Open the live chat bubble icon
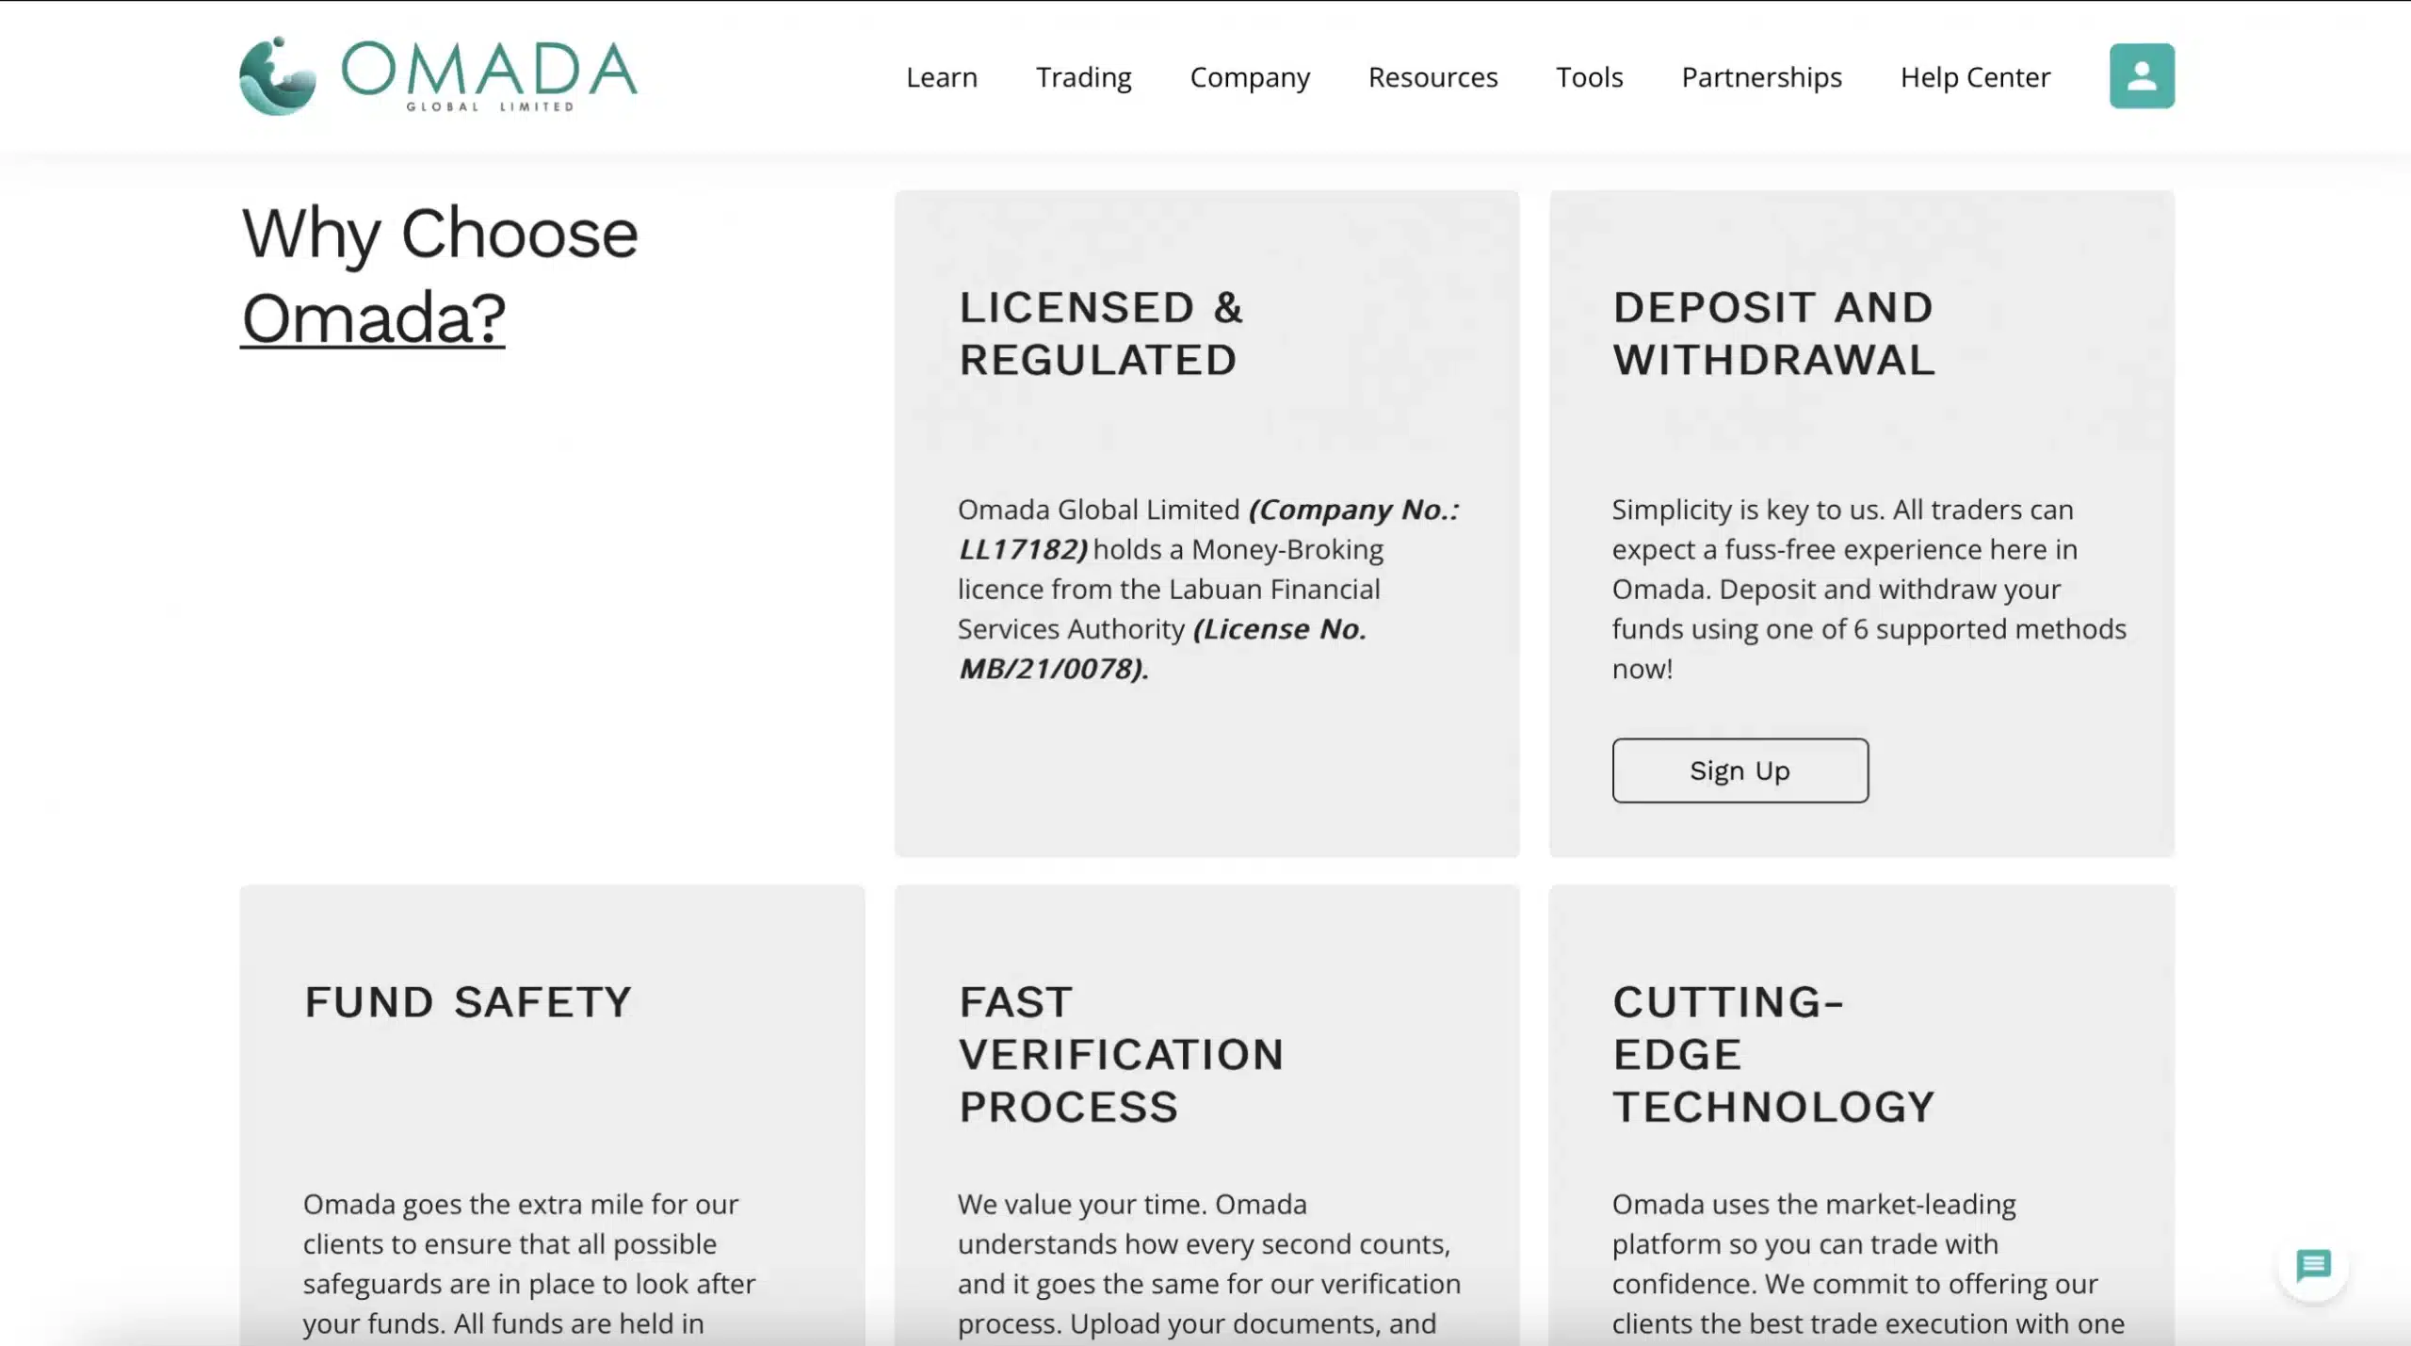The height and width of the screenshot is (1346, 2411). tap(2313, 1266)
